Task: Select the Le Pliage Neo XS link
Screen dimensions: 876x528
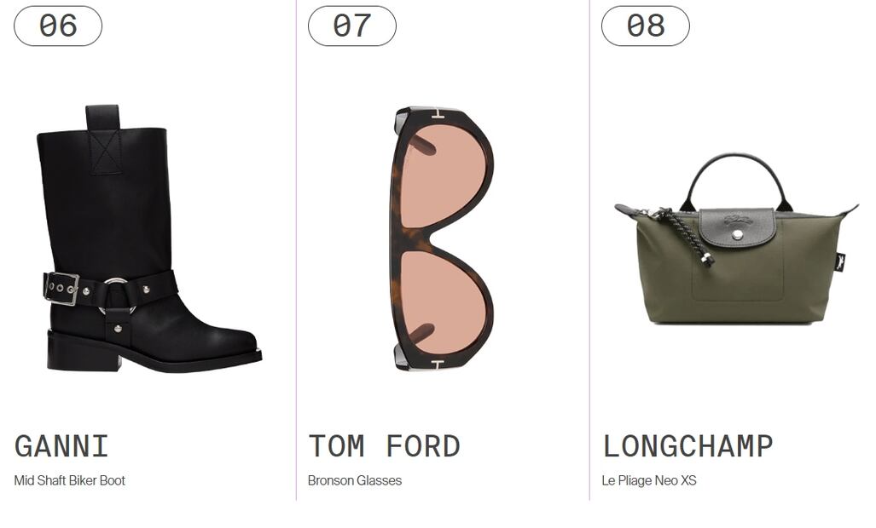Action: pyautogui.click(x=649, y=480)
